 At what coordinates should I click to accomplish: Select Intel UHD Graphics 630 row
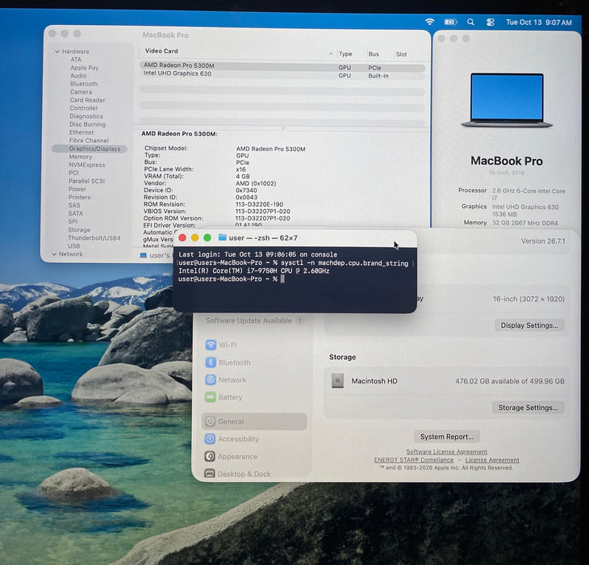282,76
